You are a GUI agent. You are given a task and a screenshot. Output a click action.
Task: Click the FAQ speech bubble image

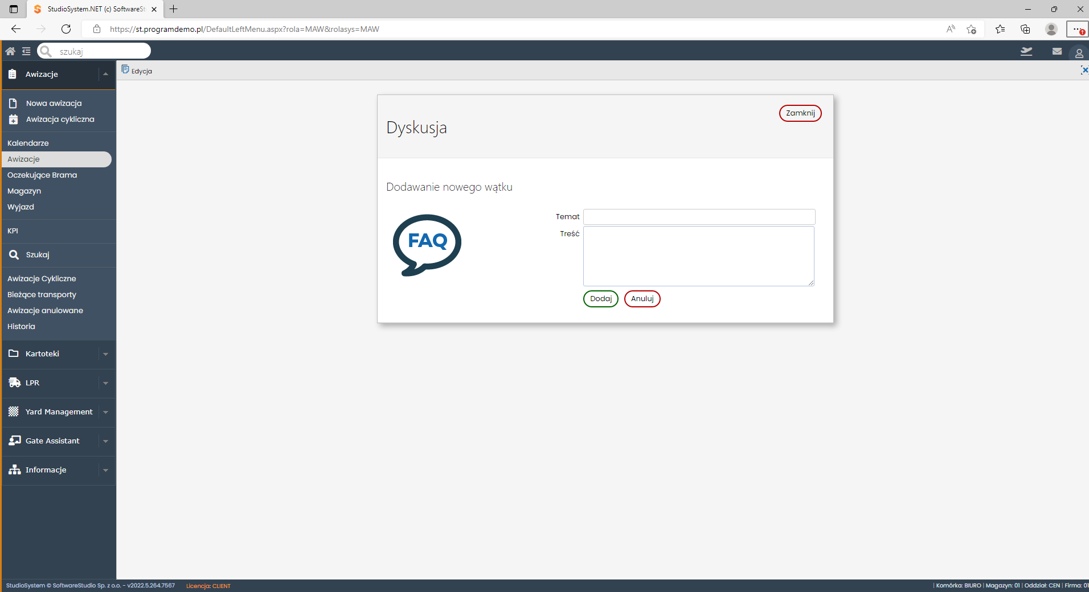[x=427, y=245]
